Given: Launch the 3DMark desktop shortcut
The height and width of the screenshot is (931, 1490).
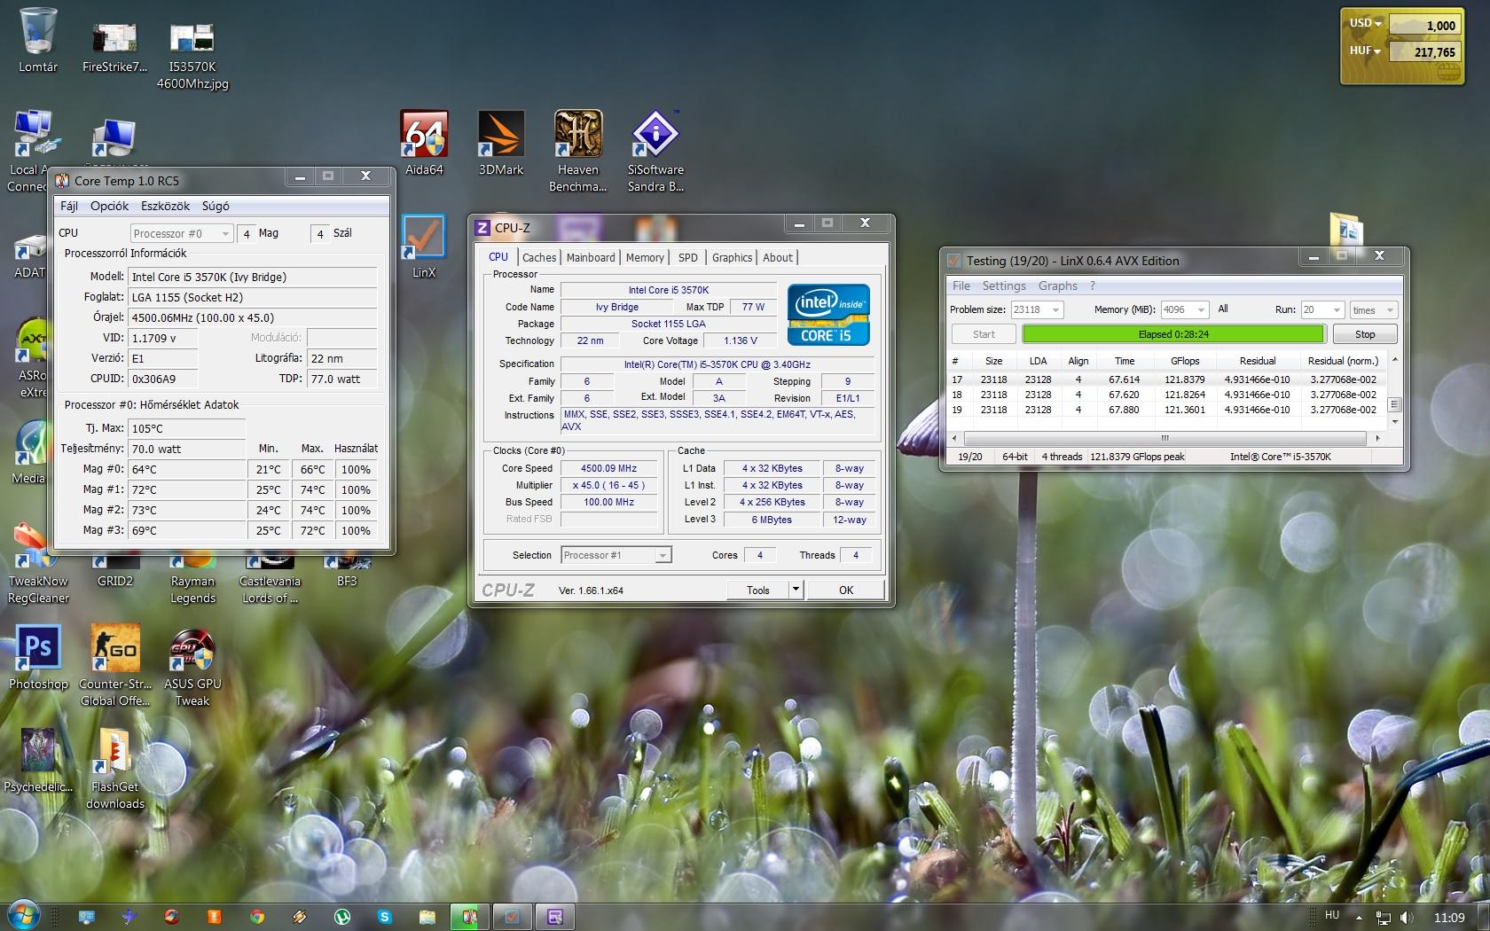Looking at the screenshot, I should click(501, 142).
